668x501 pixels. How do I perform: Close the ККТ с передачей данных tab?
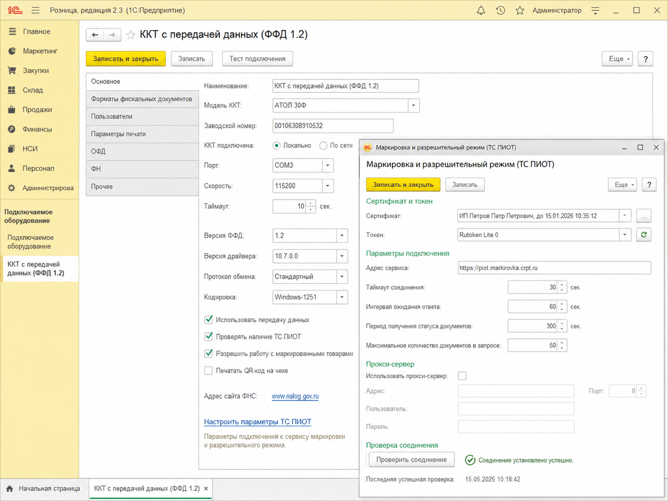pos(206,489)
